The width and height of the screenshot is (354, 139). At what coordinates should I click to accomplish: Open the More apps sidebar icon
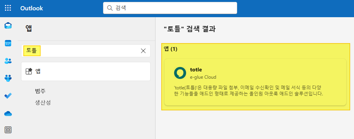point(8,130)
